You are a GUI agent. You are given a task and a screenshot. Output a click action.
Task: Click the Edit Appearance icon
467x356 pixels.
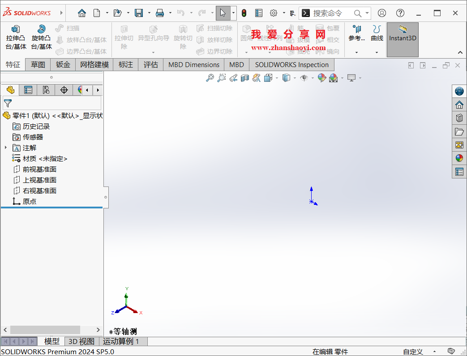(321, 78)
